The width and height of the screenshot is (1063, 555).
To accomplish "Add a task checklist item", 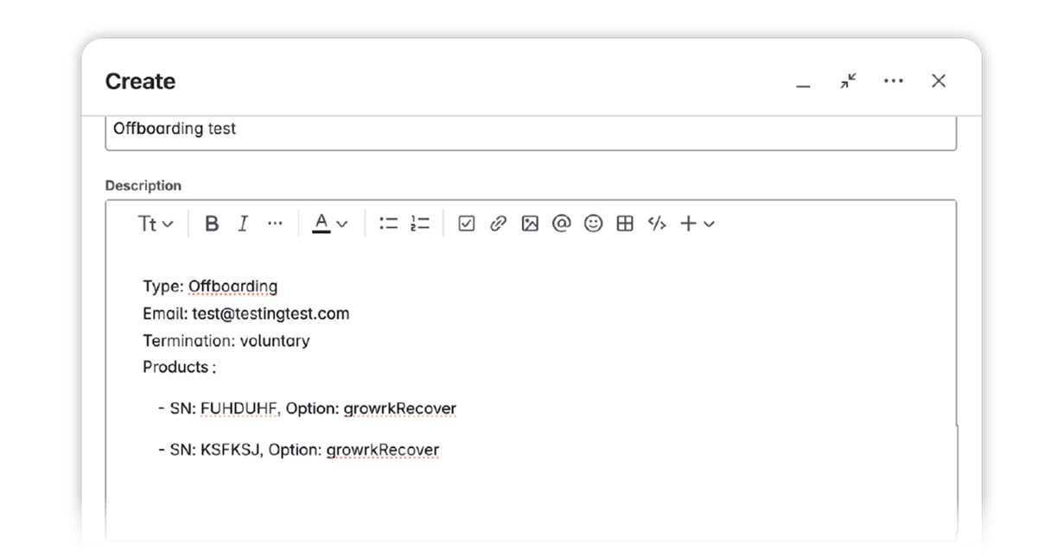I will pyautogui.click(x=466, y=224).
